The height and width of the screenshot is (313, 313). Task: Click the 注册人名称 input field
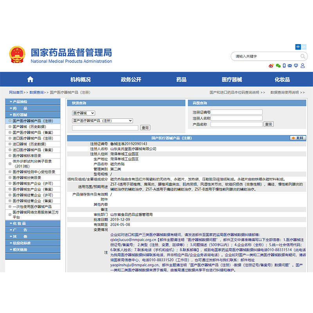point(237,118)
